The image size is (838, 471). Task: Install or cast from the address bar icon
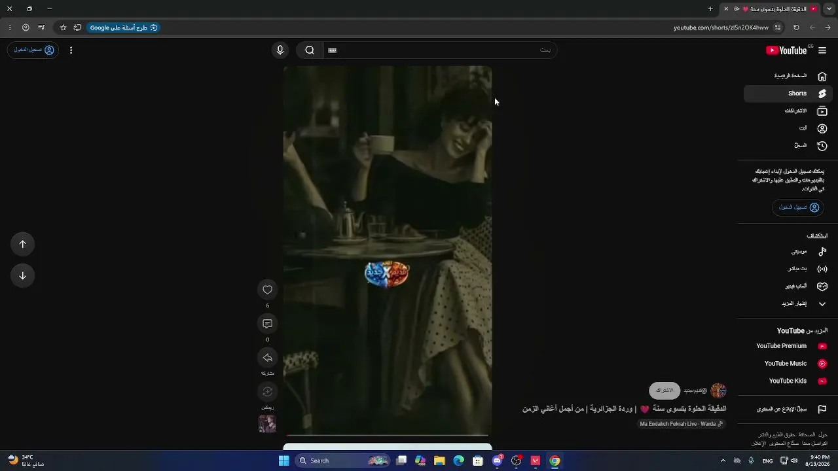click(77, 27)
